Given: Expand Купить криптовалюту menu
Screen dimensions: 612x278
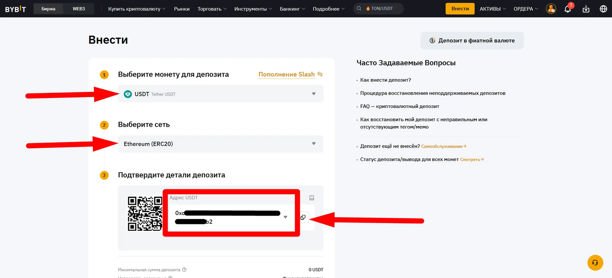Looking at the screenshot, I should tap(137, 9).
